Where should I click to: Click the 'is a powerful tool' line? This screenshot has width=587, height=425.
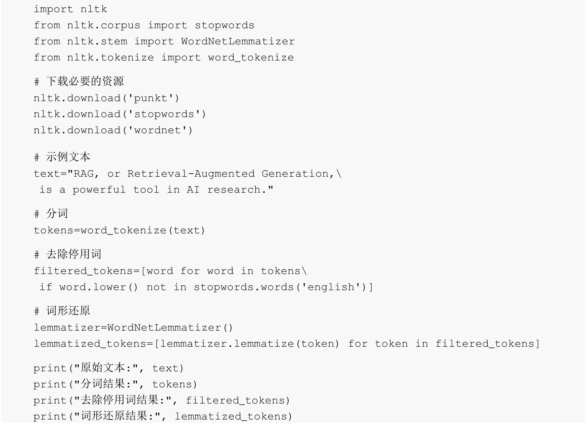coord(156,190)
